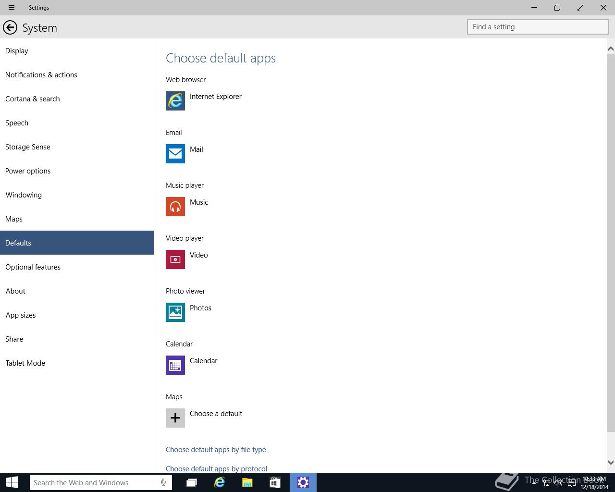Screen dimensions: 615x492
Task: Click the scrollbar up arrow
Action: (x=611, y=49)
